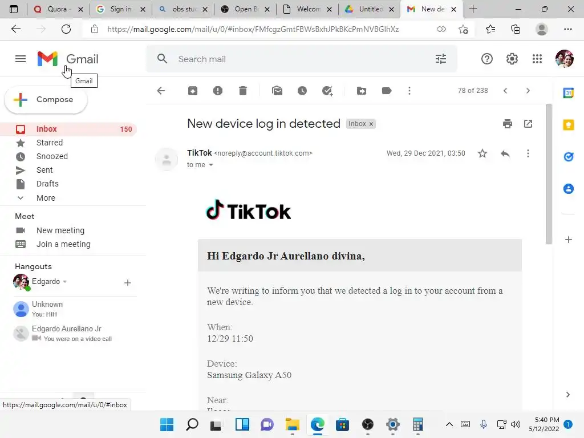Open Edgardo Hangouts status dropdown

tap(65, 282)
